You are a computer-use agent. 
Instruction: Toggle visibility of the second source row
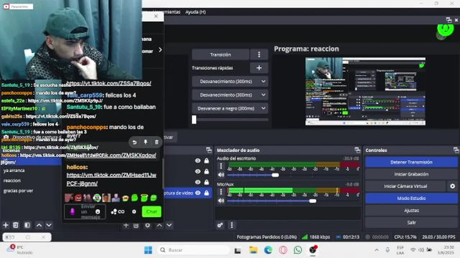tap(198, 171)
